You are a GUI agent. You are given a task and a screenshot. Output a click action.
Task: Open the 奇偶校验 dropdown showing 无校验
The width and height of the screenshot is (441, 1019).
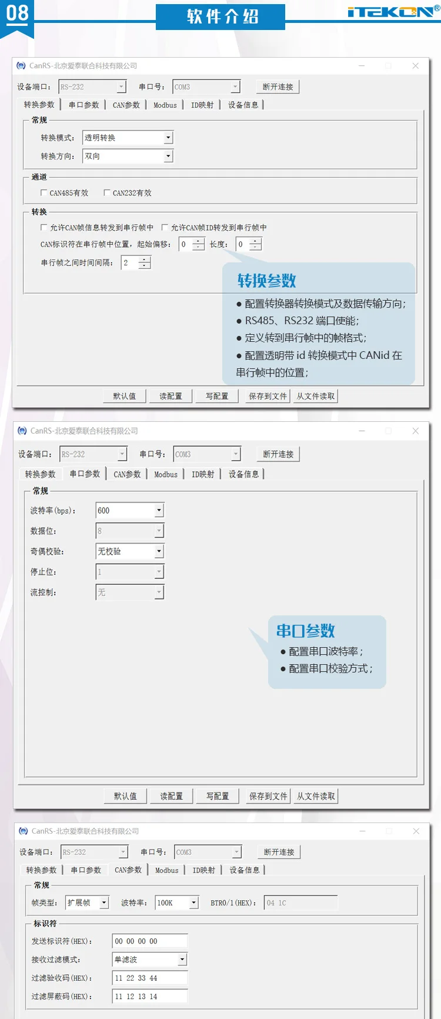click(x=130, y=551)
